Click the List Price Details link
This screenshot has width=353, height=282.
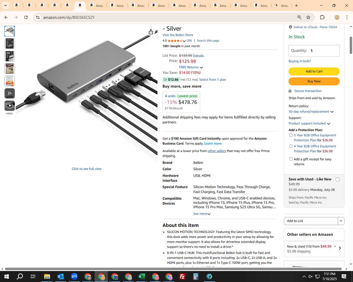[x=199, y=56]
